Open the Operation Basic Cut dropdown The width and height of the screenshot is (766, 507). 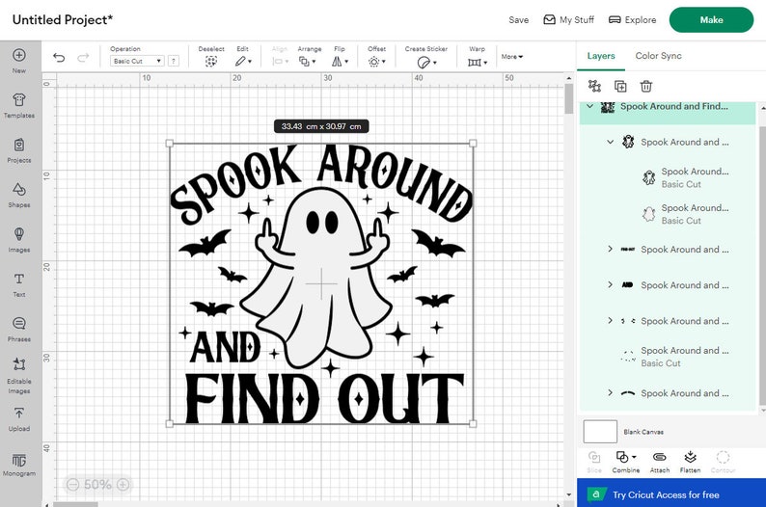(137, 61)
